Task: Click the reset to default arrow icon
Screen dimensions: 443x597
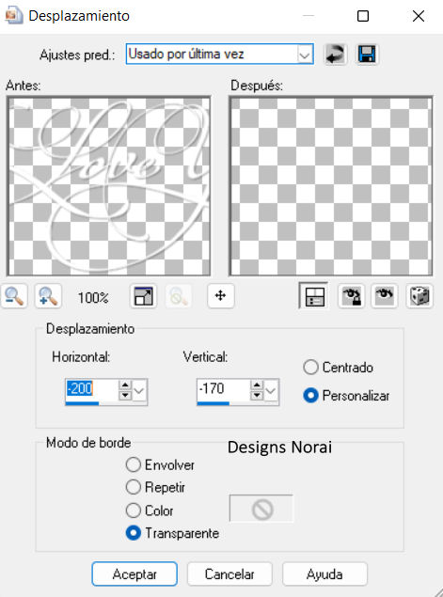Action: coord(335,55)
